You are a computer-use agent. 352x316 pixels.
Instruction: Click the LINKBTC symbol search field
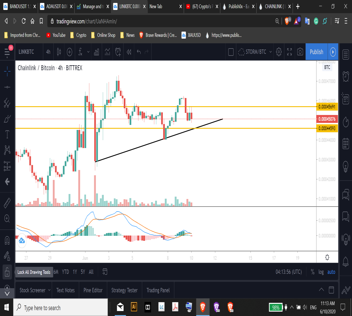pyautogui.click(x=26, y=52)
